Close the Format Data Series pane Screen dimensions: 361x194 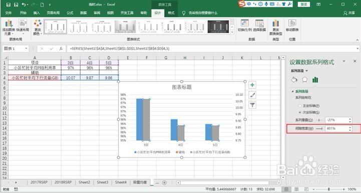click(355, 61)
